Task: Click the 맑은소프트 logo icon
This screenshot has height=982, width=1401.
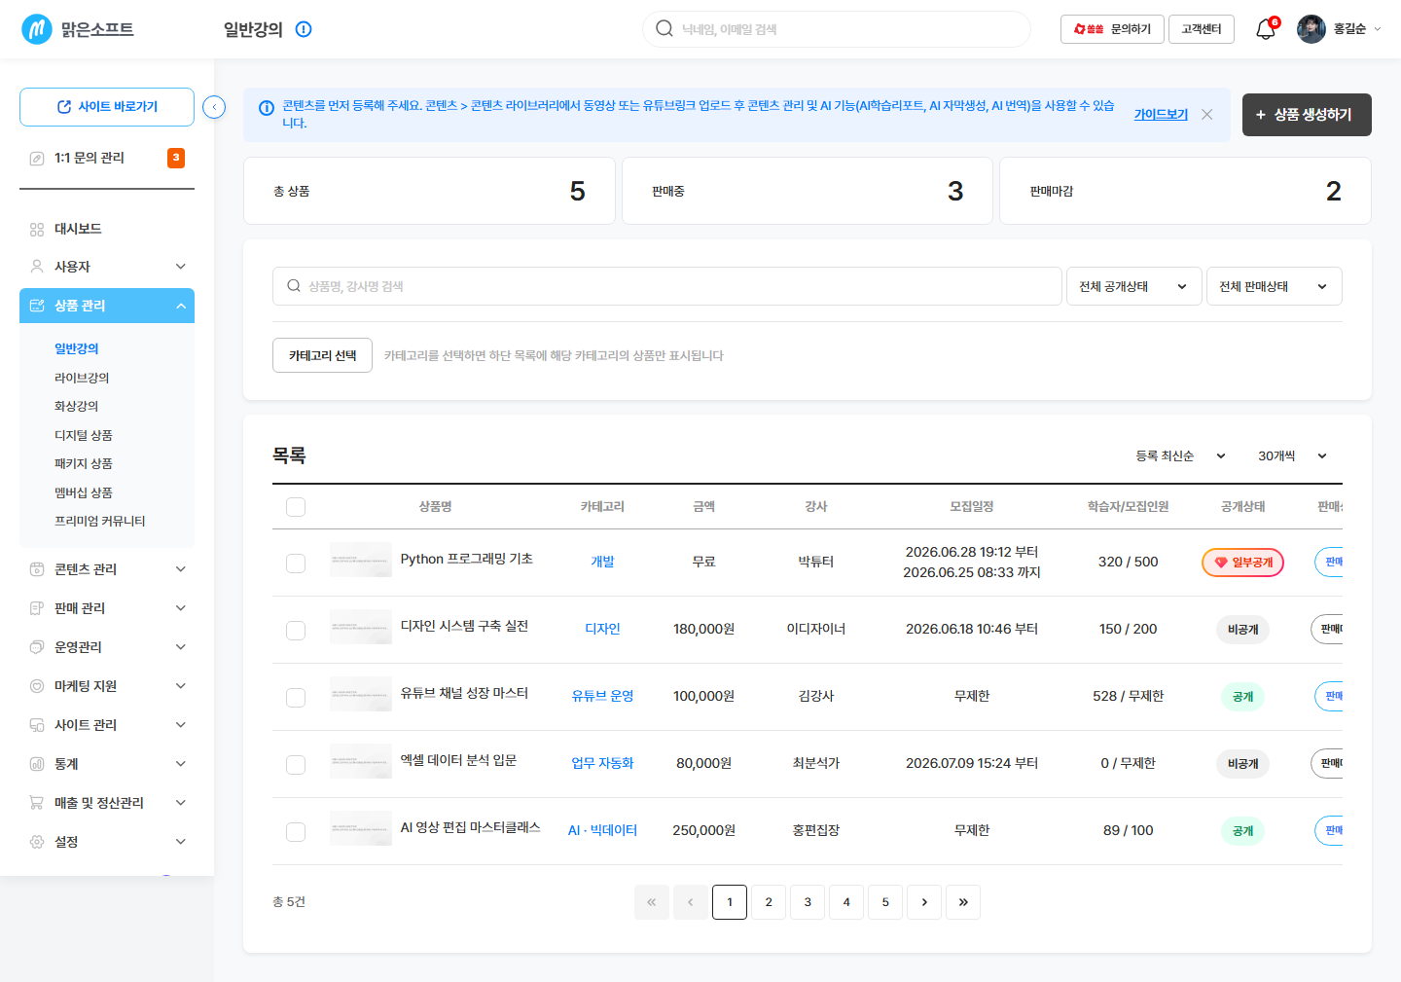Action: (37, 29)
